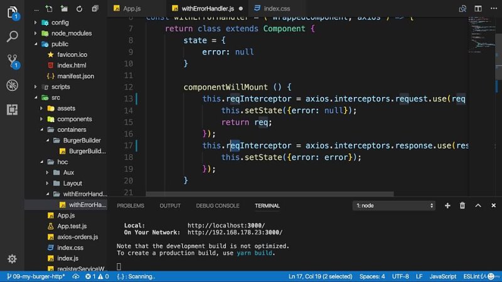Image resolution: width=502 pixels, height=282 pixels.
Task: Open Explorer section's more actions ellipsis
Action: coord(36,9)
